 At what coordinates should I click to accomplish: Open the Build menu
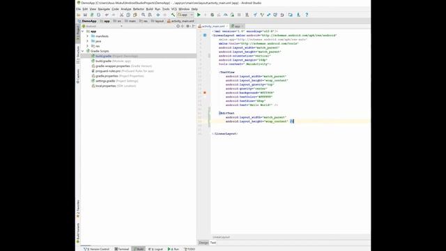click(150, 9)
